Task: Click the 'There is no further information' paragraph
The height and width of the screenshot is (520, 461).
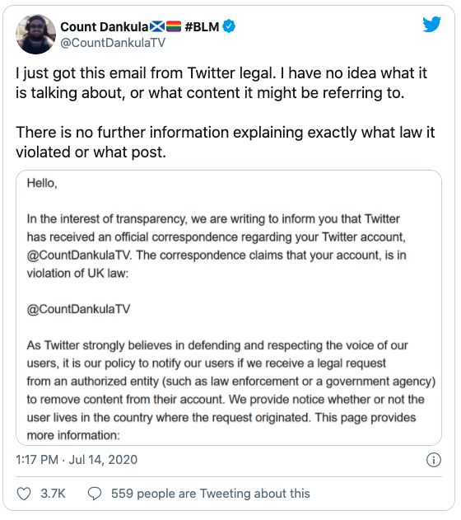Action: click(x=226, y=143)
